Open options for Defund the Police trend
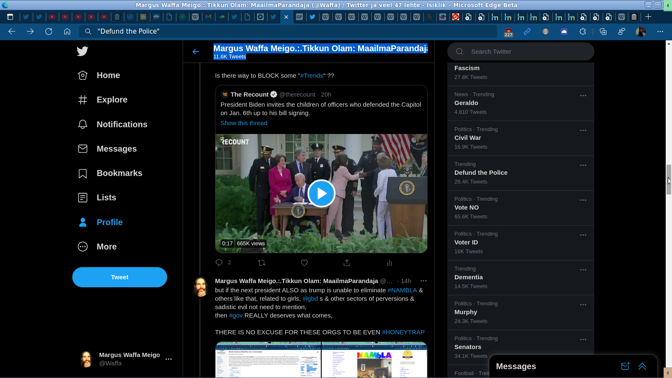Image resolution: width=672 pixels, height=378 pixels. (x=583, y=165)
